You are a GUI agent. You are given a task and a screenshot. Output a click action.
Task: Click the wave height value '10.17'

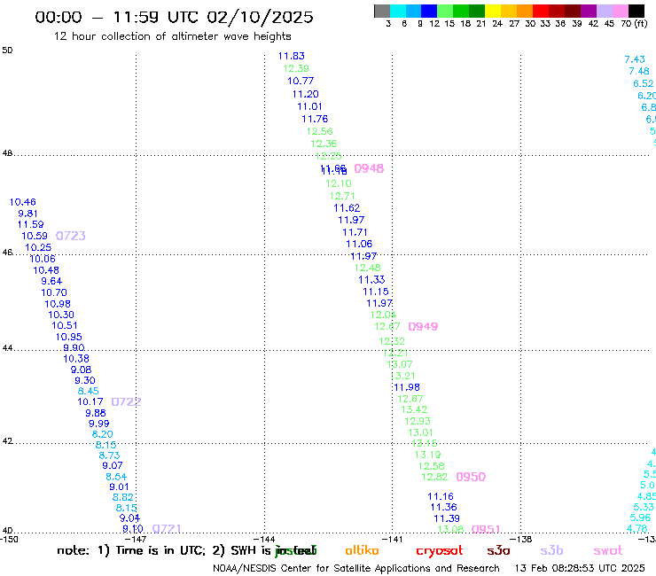coord(90,402)
